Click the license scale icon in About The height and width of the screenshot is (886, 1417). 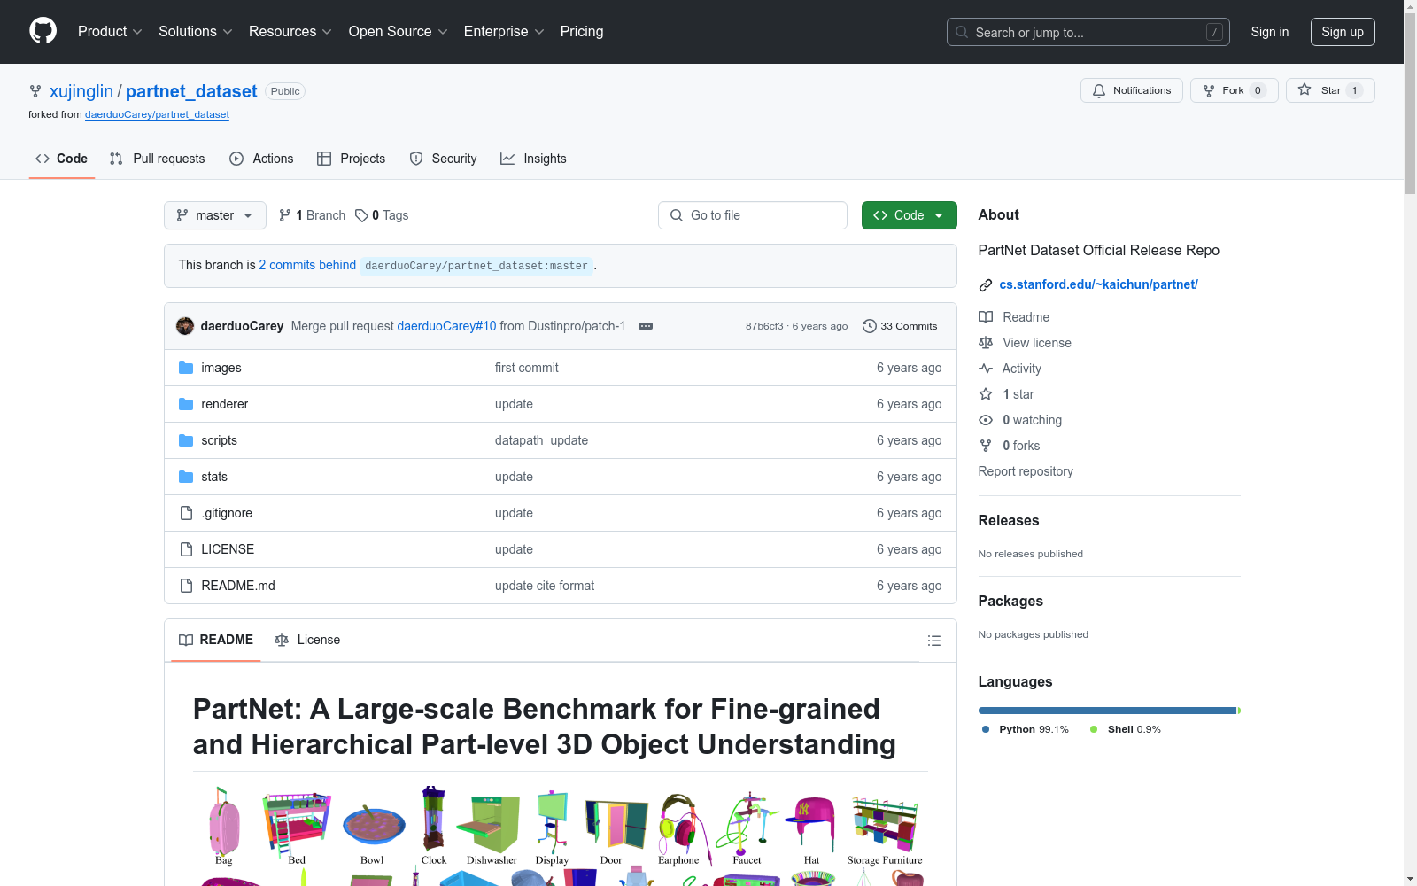986,343
